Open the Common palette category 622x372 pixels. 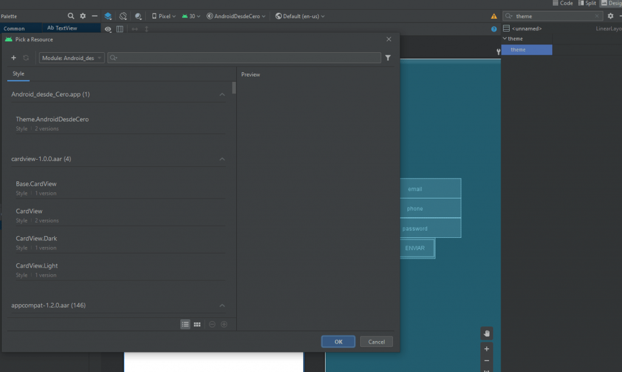point(21,29)
